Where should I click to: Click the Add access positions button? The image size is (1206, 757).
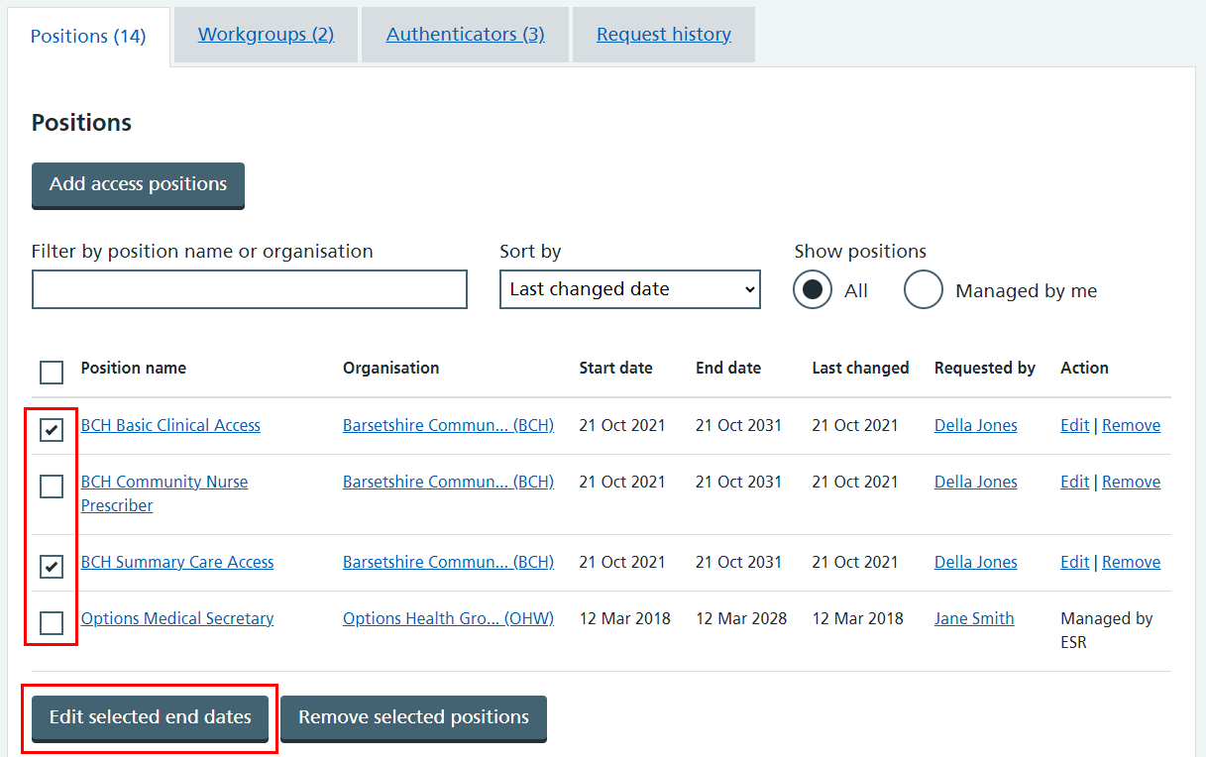click(x=138, y=185)
